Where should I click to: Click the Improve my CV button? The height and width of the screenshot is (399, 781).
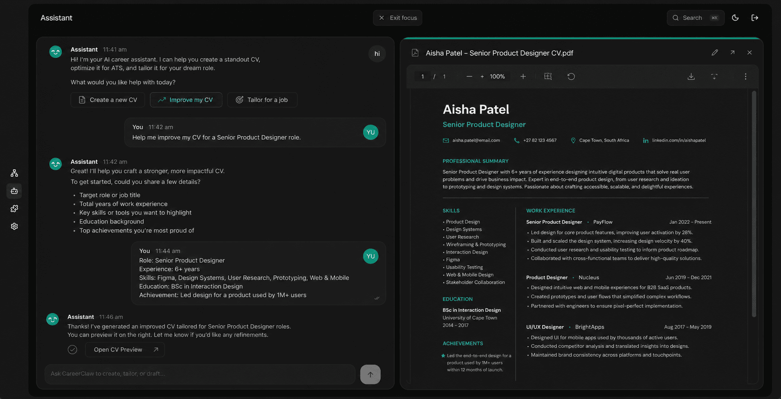pos(186,100)
